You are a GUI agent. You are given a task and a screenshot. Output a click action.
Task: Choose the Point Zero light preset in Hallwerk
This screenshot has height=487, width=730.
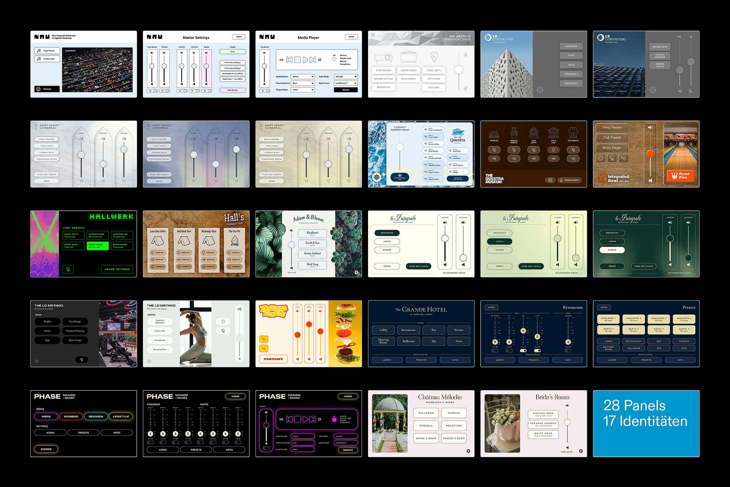point(98,246)
